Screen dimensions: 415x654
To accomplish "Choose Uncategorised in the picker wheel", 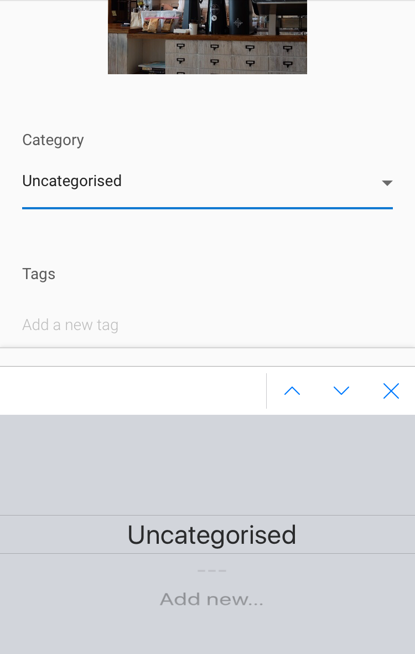I will (212, 535).
